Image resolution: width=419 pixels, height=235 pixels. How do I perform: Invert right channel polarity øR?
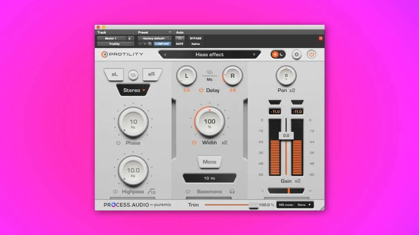[151, 74]
